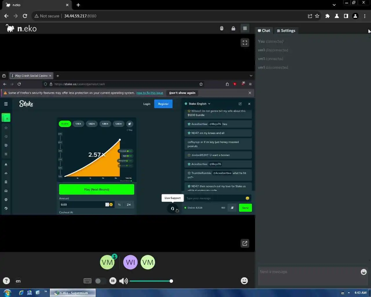
Task: Click the Login button on Stake
Action: coord(147,104)
